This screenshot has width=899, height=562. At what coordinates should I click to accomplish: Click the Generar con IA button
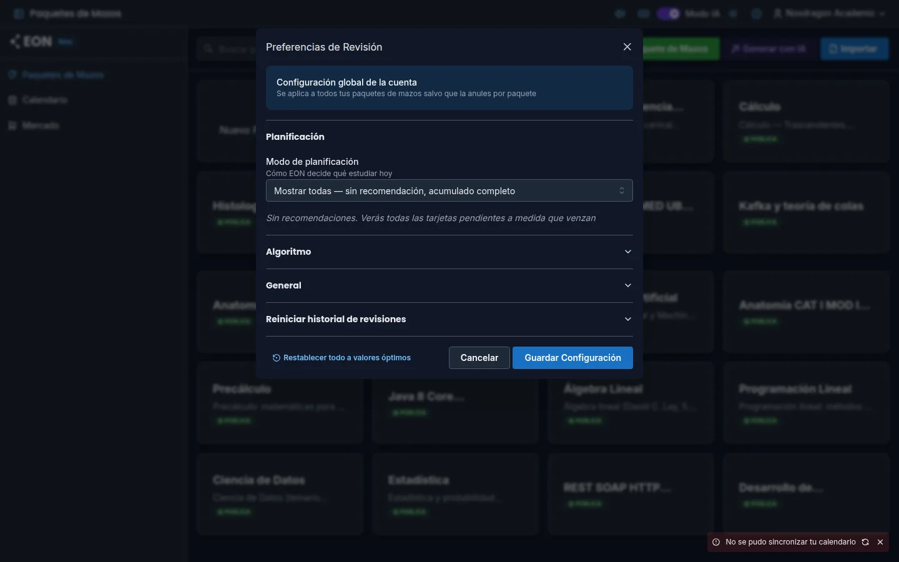769,49
